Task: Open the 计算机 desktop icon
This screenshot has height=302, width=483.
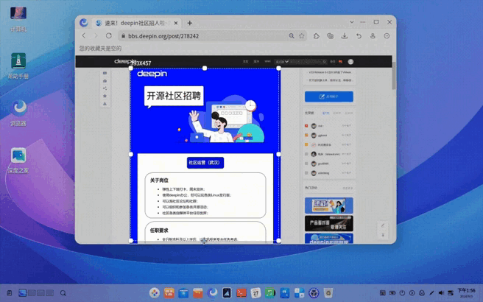Action: coord(18,19)
